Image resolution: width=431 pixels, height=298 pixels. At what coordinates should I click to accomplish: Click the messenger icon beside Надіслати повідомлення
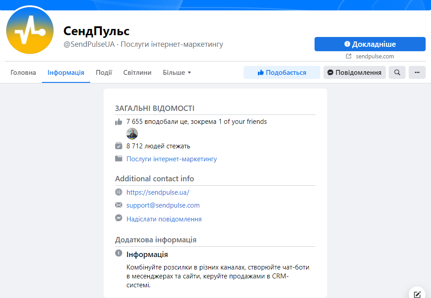(119, 218)
